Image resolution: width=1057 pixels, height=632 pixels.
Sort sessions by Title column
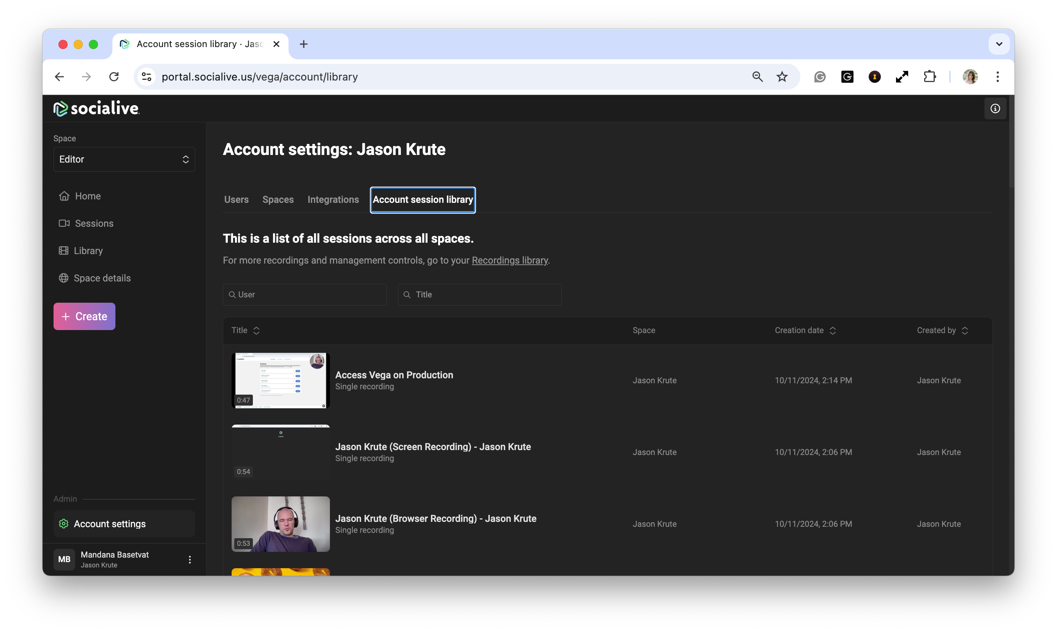246,330
